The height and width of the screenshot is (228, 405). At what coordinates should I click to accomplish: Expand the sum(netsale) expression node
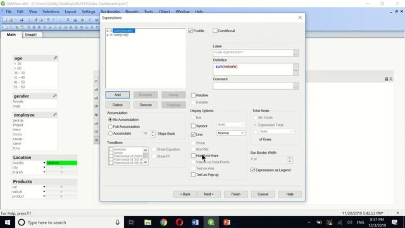coord(108,31)
